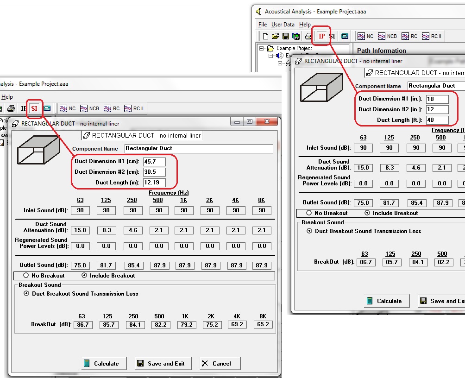
Task: Open RC chart in left window toolbar
Action: [x=112, y=108]
